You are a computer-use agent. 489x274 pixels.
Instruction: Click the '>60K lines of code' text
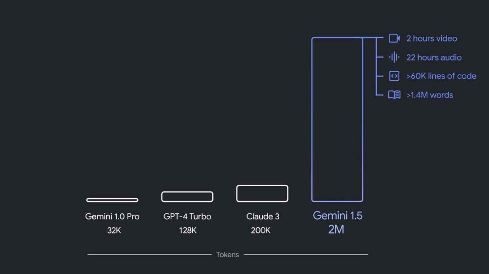point(441,76)
